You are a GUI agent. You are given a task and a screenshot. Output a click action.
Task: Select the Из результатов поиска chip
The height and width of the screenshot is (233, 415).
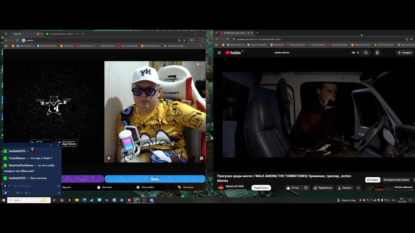point(396,180)
